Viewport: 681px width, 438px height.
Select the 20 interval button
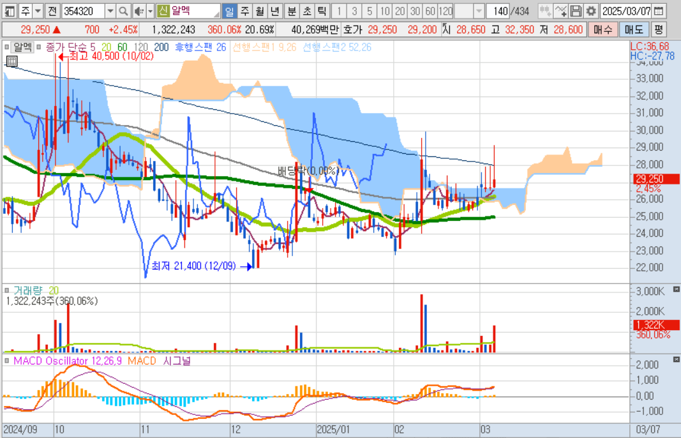(x=400, y=11)
